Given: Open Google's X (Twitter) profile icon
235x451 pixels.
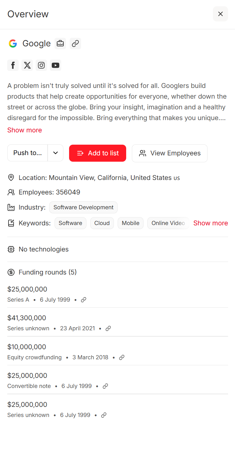Looking at the screenshot, I should tap(27, 65).
